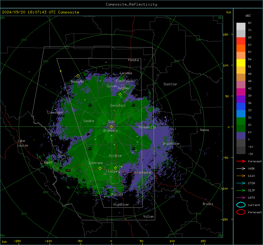Click the Hanna town label
This screenshot has width=263, height=245.
tap(204, 130)
